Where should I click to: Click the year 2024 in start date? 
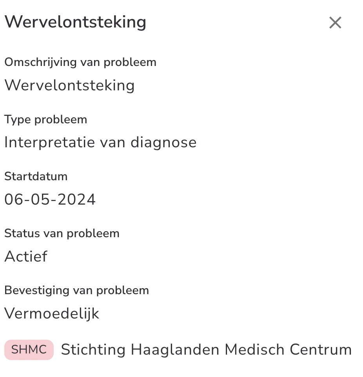click(x=77, y=199)
